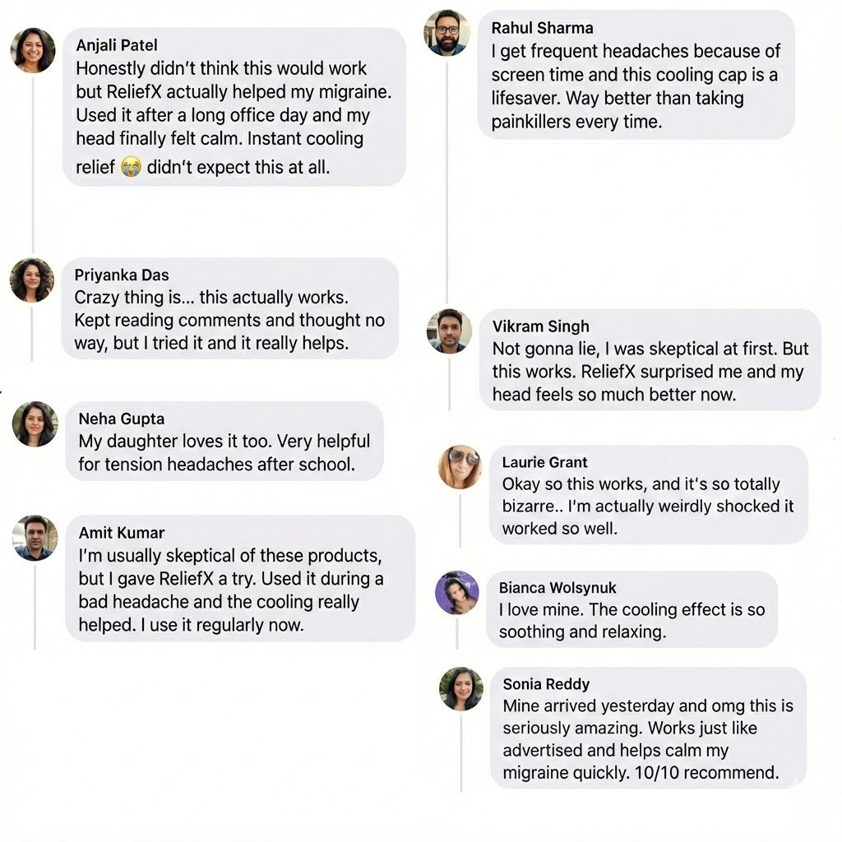Click Priyanka Das's profile photo
Screen dimensions: 842x842
point(32,280)
